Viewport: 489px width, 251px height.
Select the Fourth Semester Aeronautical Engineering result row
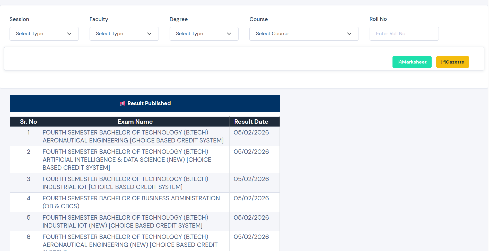tap(133, 136)
